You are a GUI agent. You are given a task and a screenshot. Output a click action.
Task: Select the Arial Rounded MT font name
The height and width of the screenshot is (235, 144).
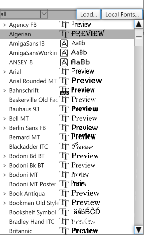33,81
